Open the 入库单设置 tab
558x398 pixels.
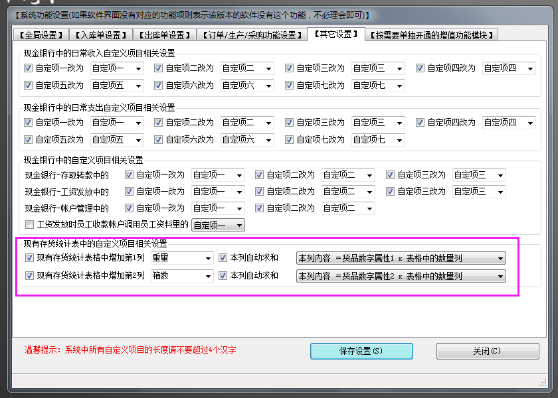(102, 34)
